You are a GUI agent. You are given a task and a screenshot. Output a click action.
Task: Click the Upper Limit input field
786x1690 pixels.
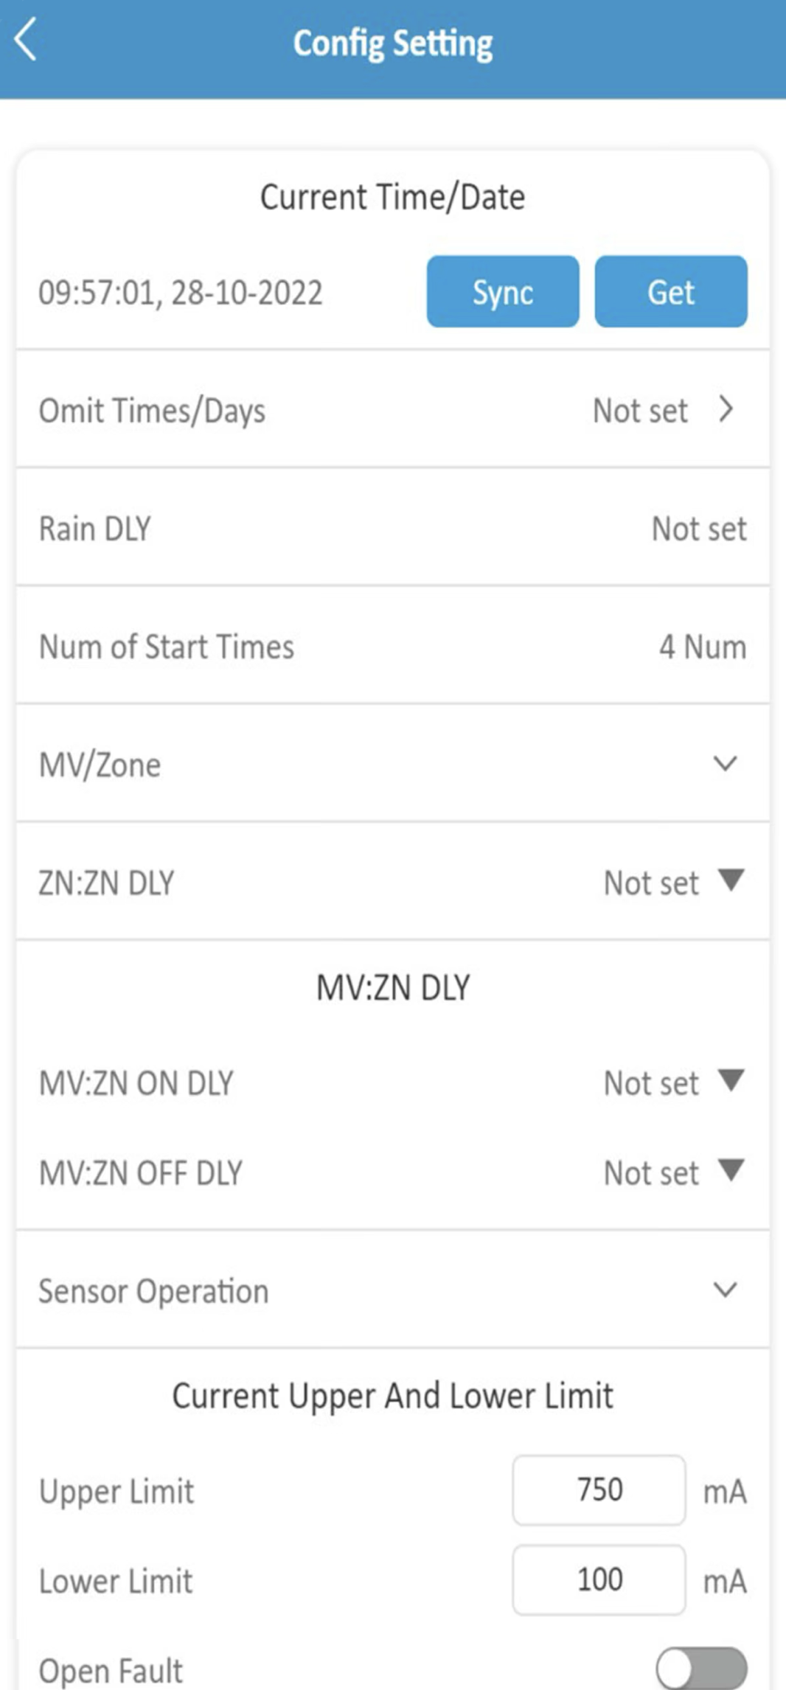click(x=599, y=1490)
